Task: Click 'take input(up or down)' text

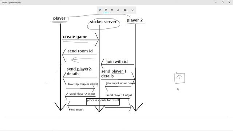Action: (x=83, y=84)
